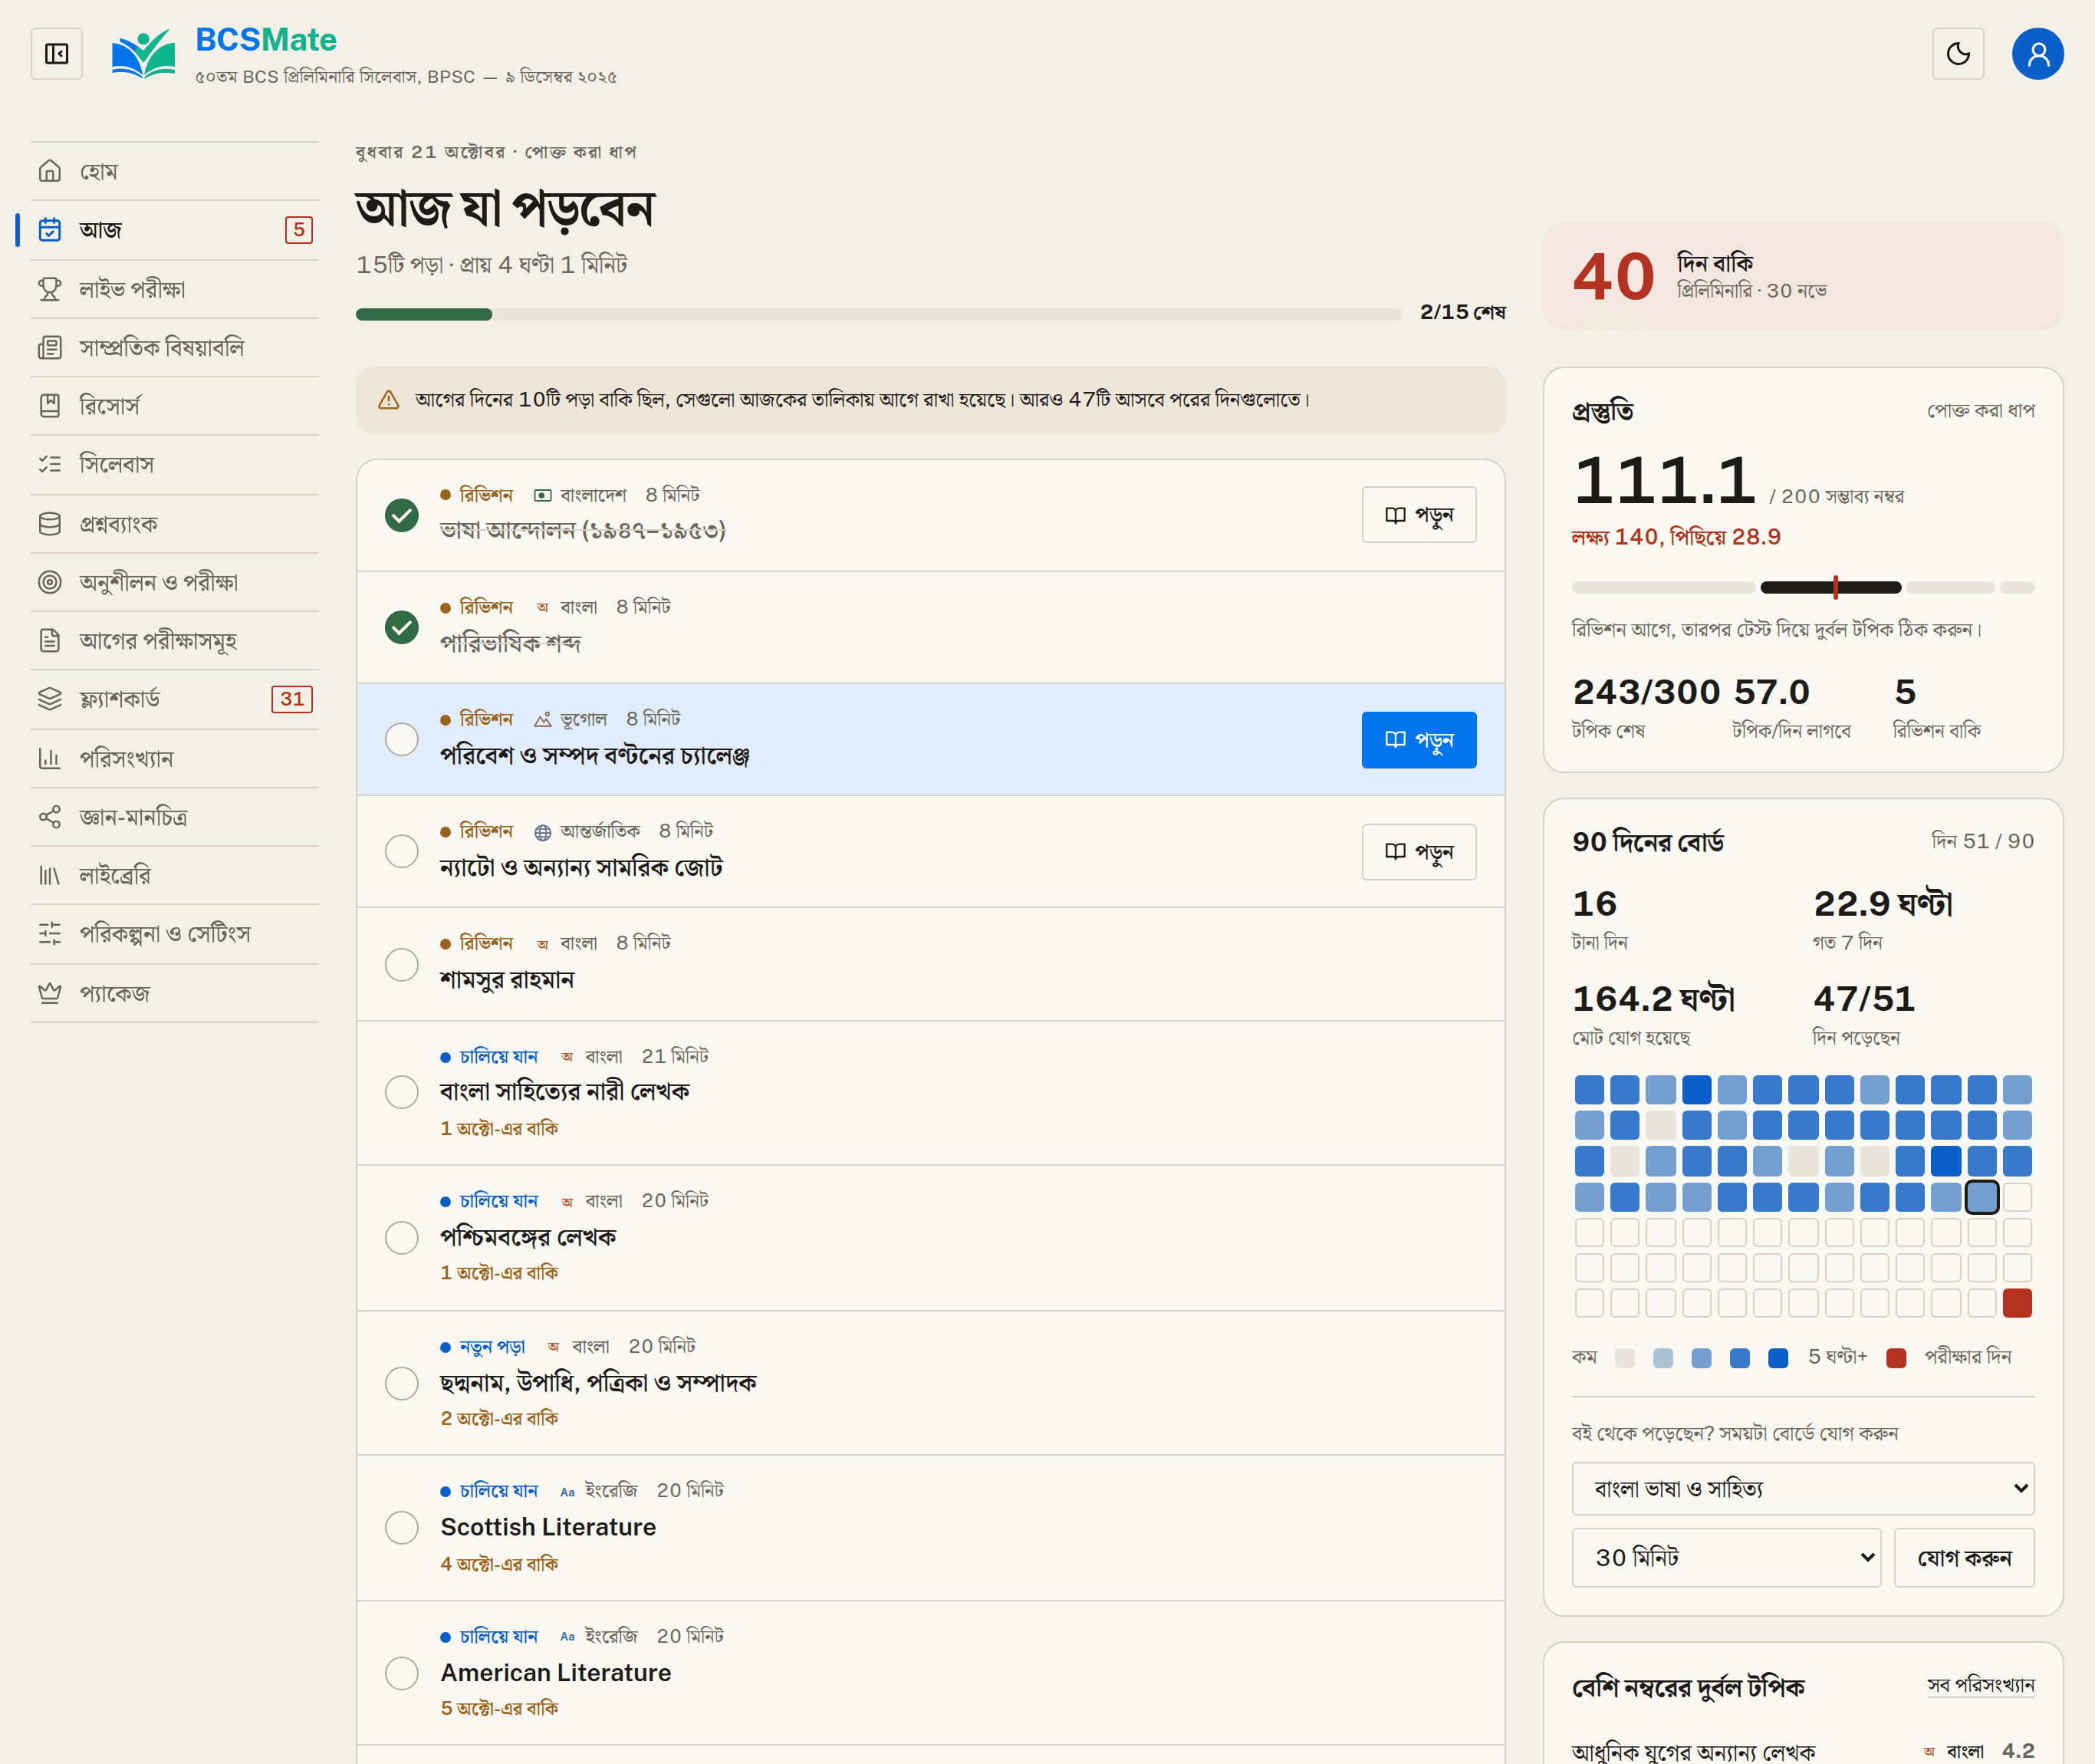Toggle dark mode with the moon icon

(1957, 53)
